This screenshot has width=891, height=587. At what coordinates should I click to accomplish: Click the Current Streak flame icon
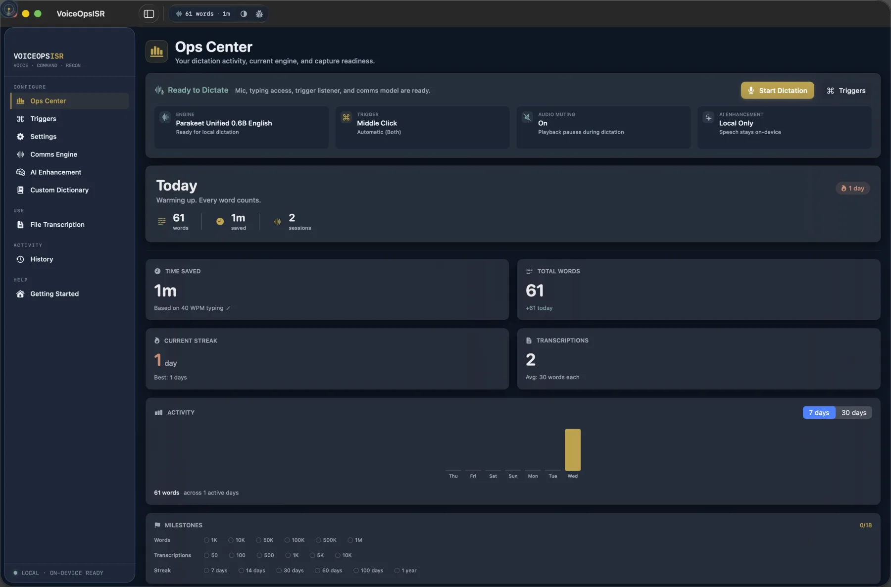[x=157, y=341]
